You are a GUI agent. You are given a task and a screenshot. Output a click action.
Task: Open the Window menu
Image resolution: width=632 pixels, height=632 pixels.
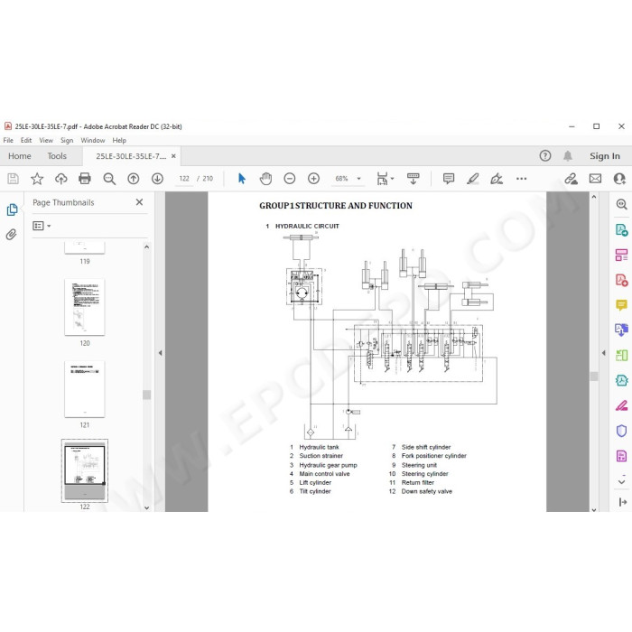click(93, 140)
